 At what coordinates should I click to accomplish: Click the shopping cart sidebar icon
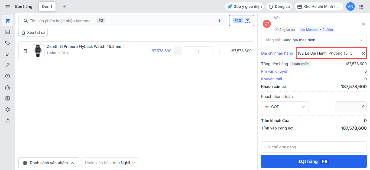[8, 21]
